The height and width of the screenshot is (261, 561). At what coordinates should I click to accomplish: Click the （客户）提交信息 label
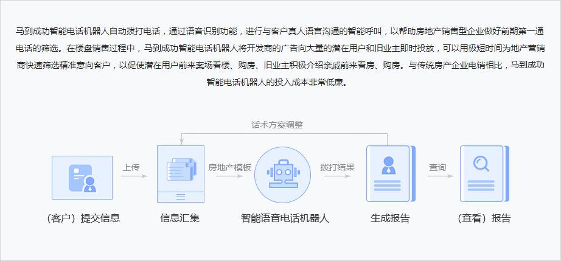pos(83,218)
